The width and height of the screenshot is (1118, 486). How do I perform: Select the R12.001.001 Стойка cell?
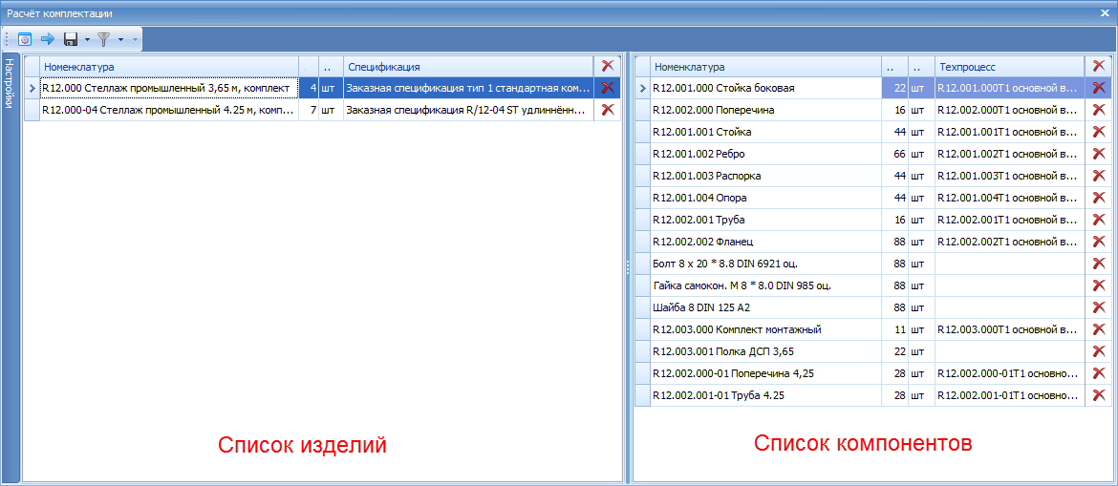(x=765, y=132)
